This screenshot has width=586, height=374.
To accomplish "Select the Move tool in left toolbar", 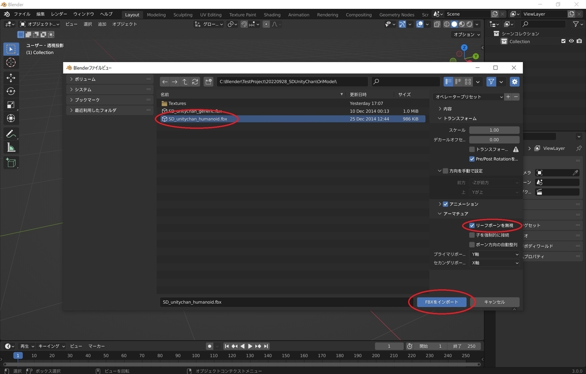I will pyautogui.click(x=11, y=78).
